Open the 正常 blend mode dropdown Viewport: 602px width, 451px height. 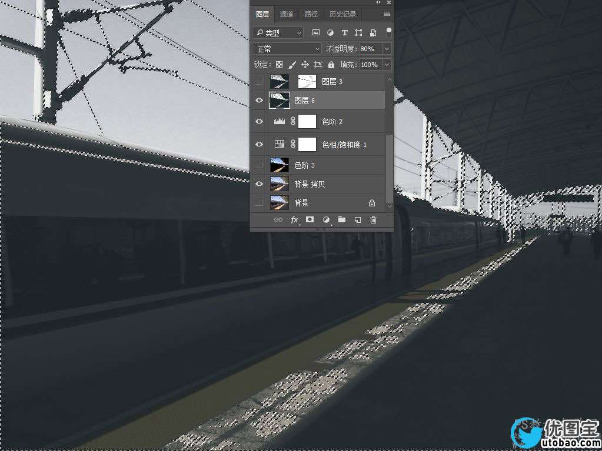click(x=287, y=49)
